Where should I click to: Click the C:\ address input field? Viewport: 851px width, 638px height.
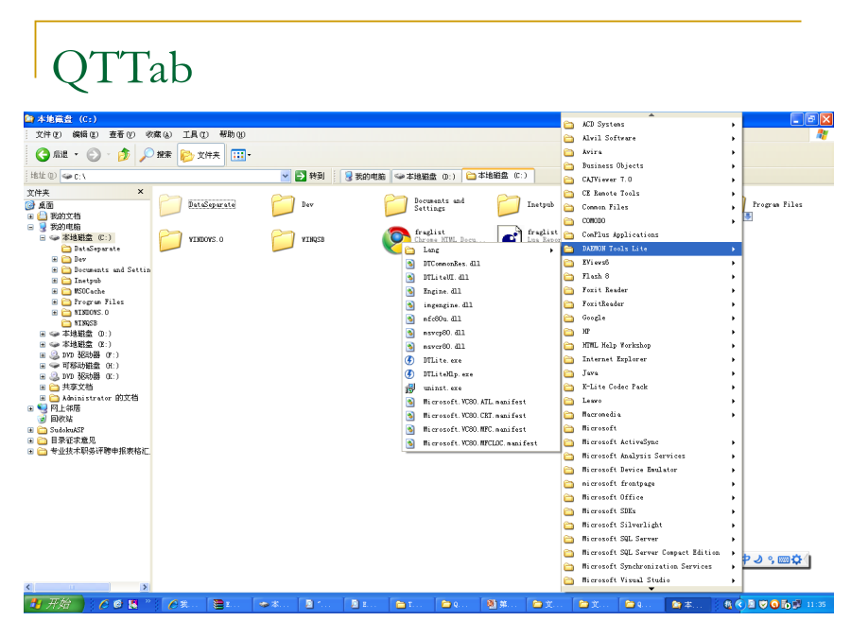[x=171, y=176]
